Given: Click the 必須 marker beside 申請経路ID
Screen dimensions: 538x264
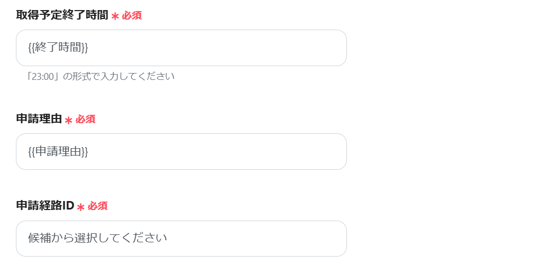Looking at the screenshot, I should click(97, 206).
